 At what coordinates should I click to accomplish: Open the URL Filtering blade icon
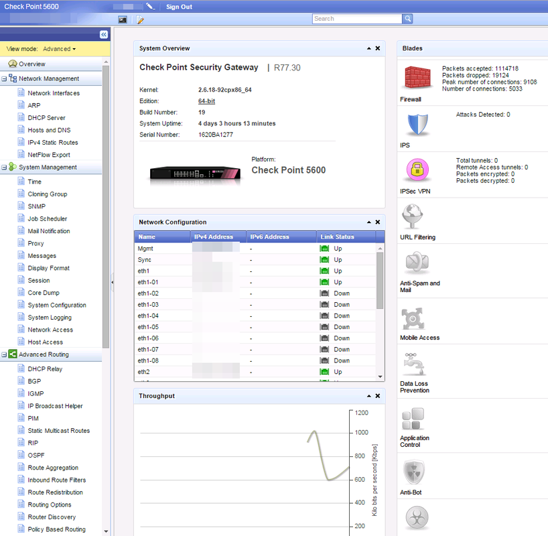tap(413, 216)
